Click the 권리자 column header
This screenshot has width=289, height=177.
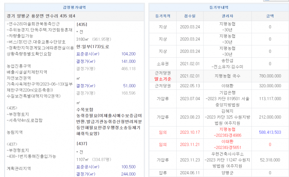coord(227,16)
